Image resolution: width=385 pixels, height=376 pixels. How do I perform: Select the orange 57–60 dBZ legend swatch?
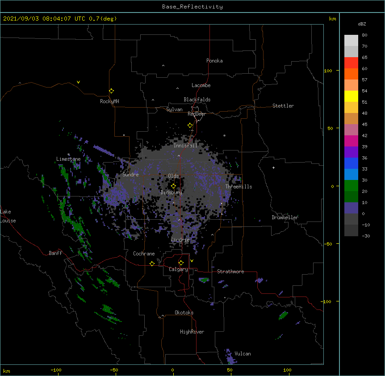click(351, 74)
